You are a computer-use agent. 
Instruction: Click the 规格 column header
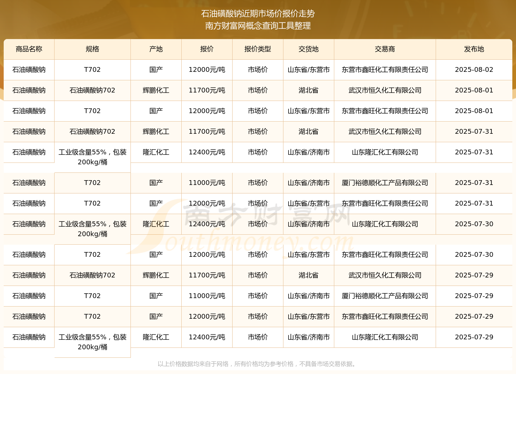click(x=93, y=49)
